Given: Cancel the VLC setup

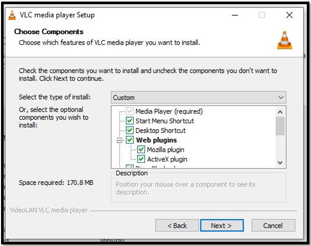Looking at the screenshot, I should (274, 225).
